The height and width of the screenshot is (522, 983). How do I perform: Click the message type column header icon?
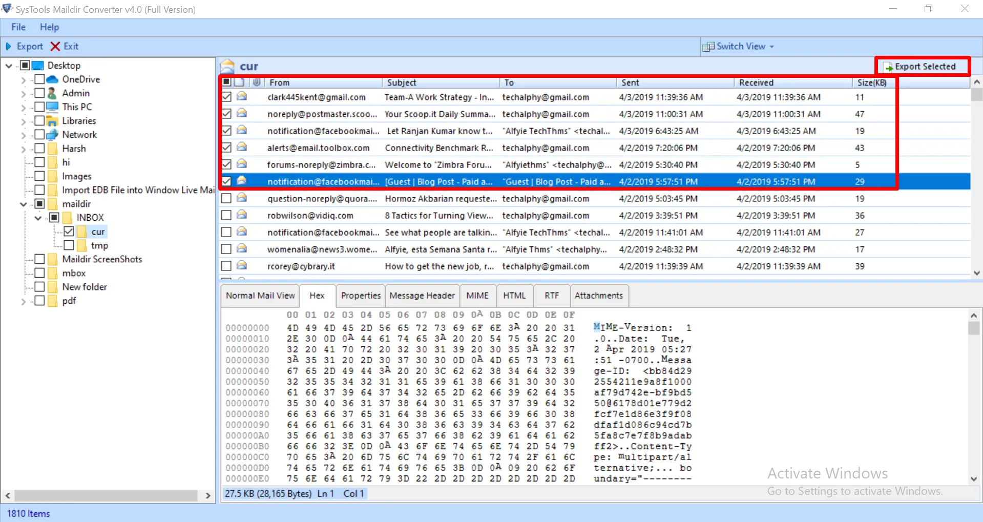pos(239,82)
